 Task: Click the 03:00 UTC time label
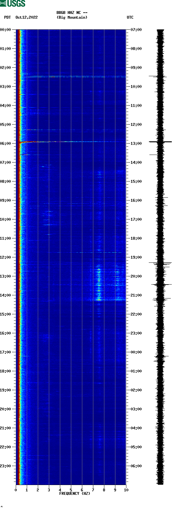point(136,409)
